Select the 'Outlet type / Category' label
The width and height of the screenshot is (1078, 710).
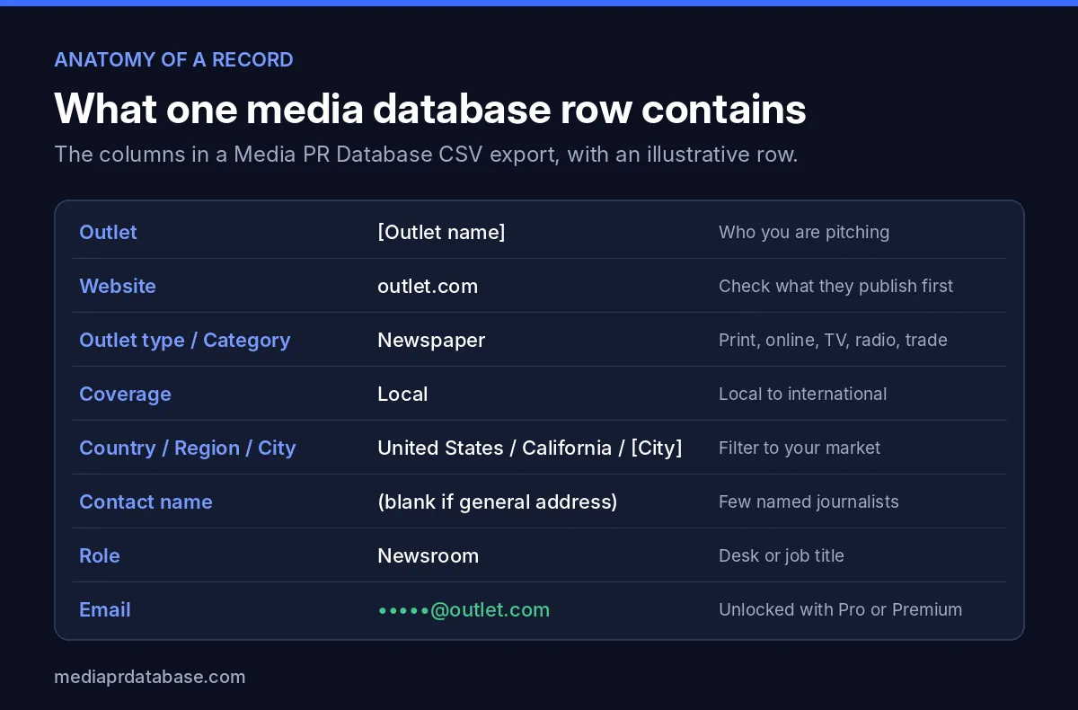(x=185, y=340)
